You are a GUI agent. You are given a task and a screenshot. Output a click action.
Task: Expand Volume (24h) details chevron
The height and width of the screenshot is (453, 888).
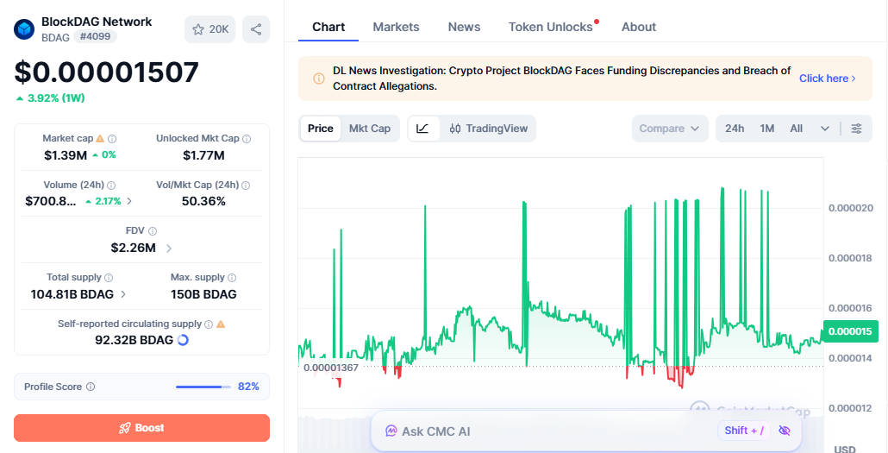click(129, 201)
